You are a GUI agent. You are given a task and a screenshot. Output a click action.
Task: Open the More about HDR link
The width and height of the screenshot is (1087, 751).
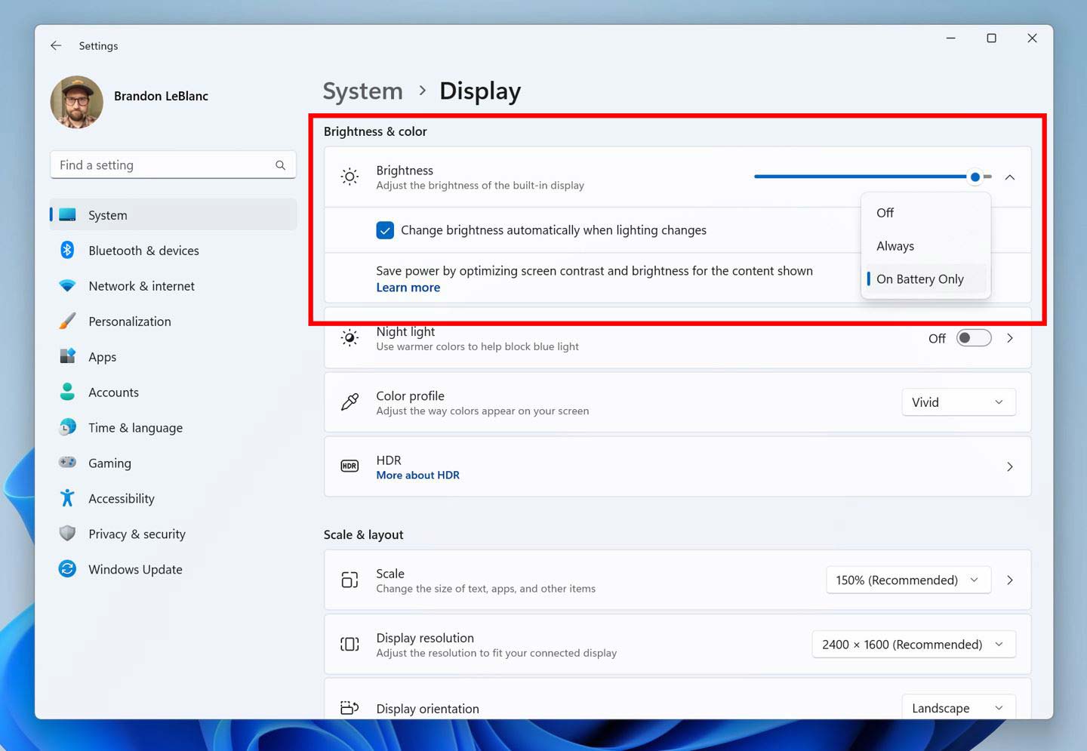(417, 475)
